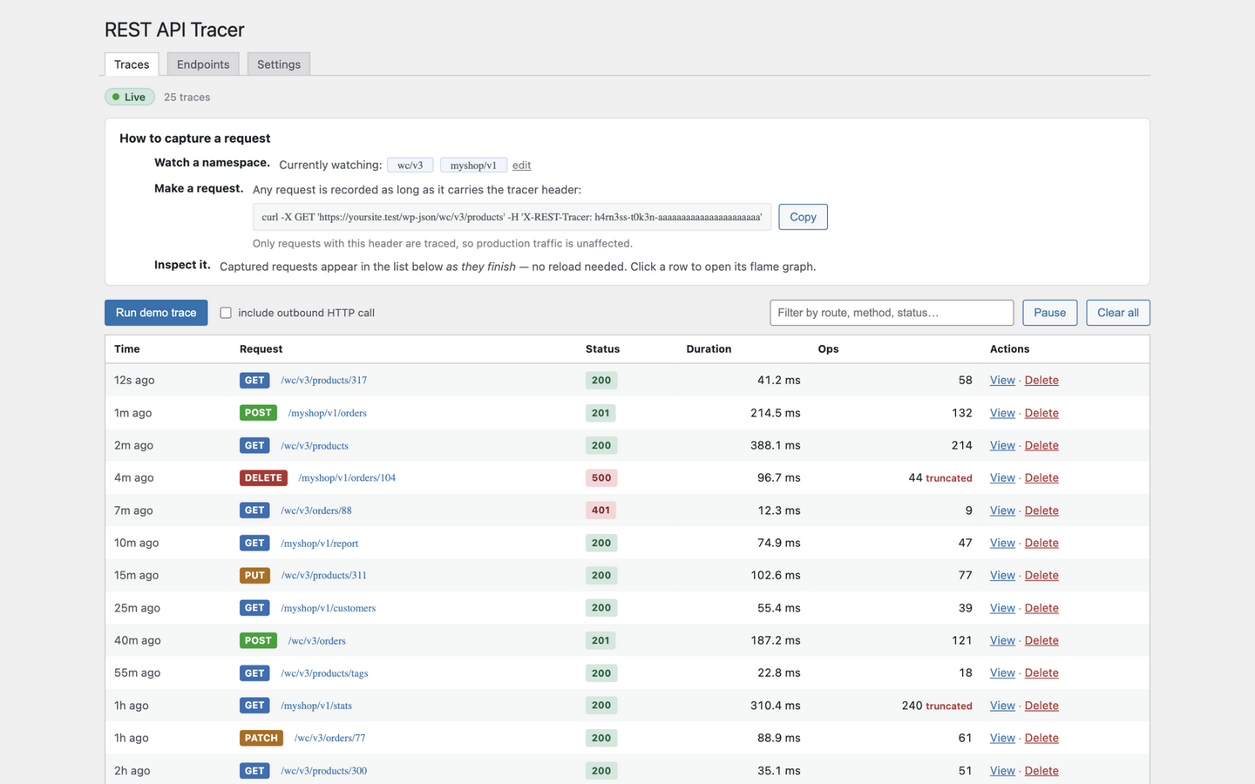Click the 310.4 ms duration cell
This screenshot has width=1255, height=784.
pyautogui.click(x=776, y=706)
